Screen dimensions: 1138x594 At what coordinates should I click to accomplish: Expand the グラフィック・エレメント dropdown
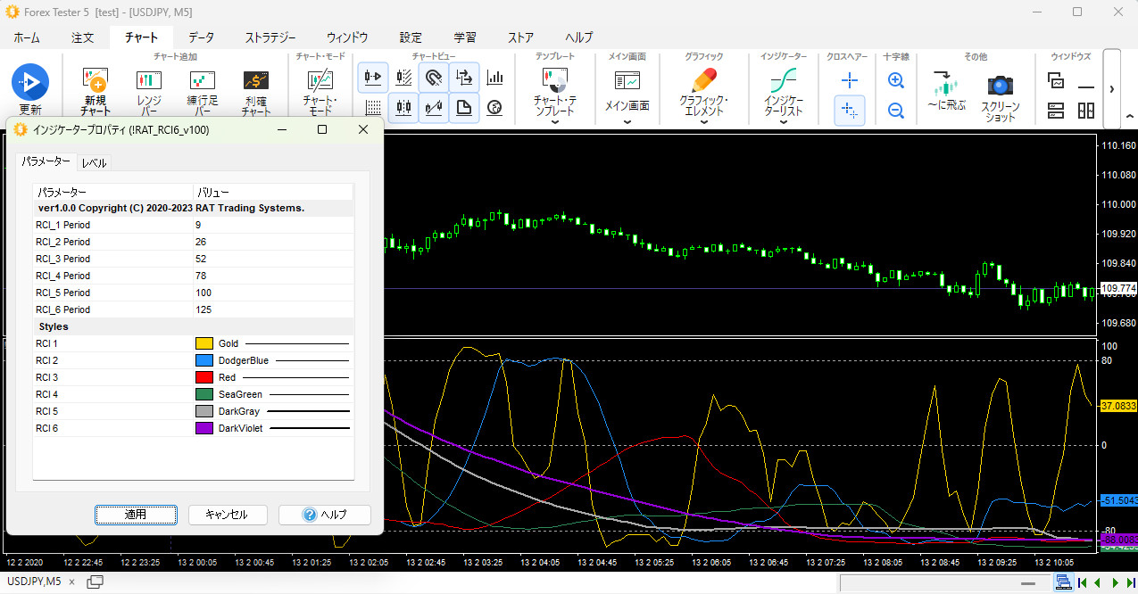coord(703,122)
